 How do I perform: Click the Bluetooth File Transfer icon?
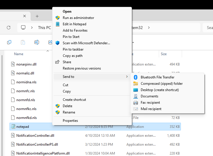coord(136,77)
